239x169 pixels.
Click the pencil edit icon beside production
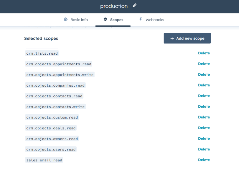point(135,6)
